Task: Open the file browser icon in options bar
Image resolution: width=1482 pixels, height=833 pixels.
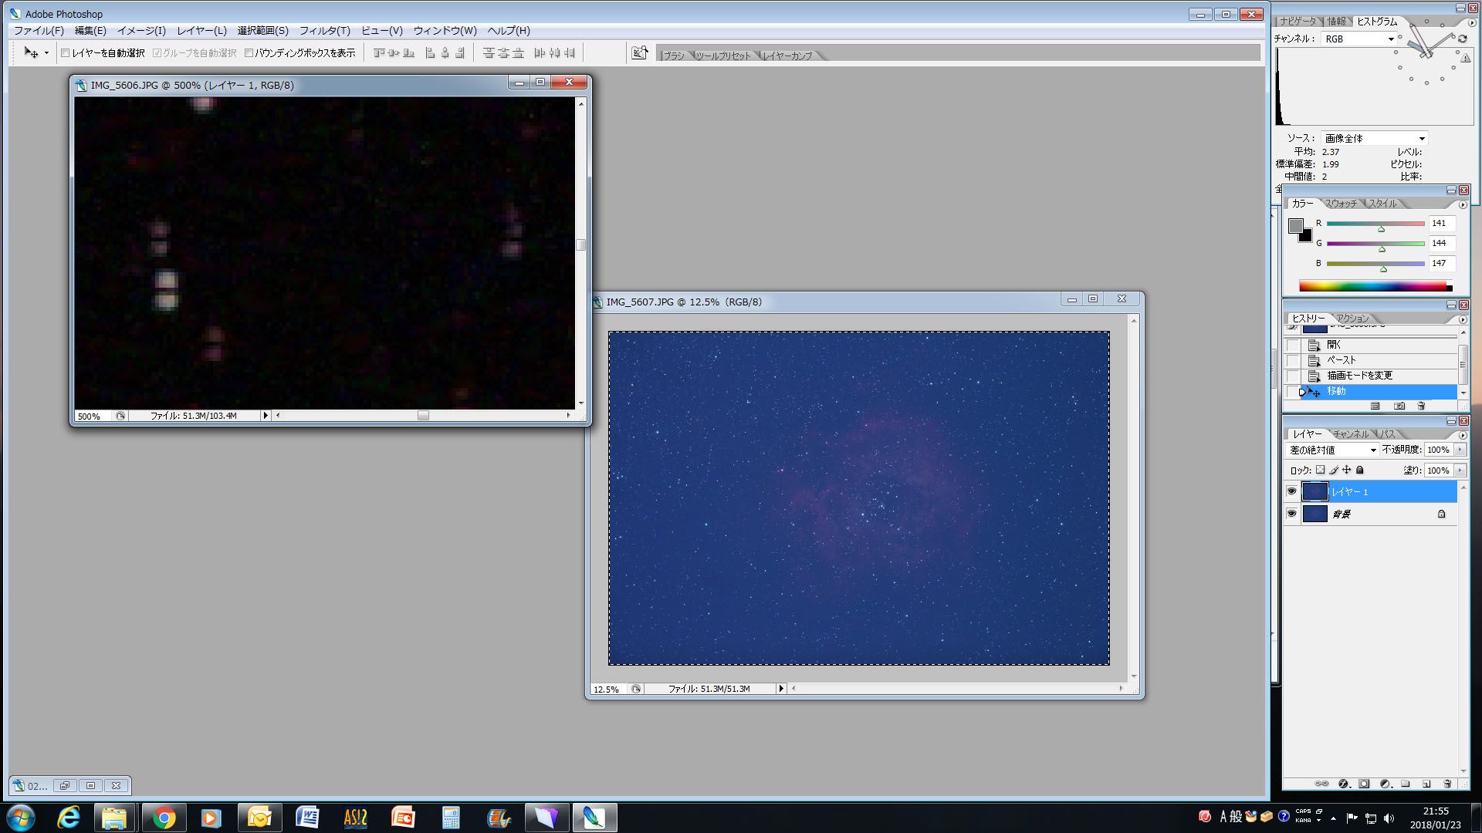Action: point(639,52)
